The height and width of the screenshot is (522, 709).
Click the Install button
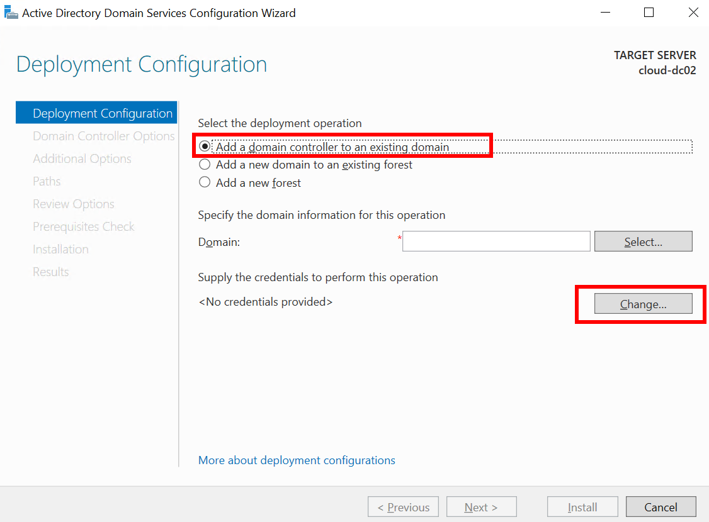click(582, 507)
